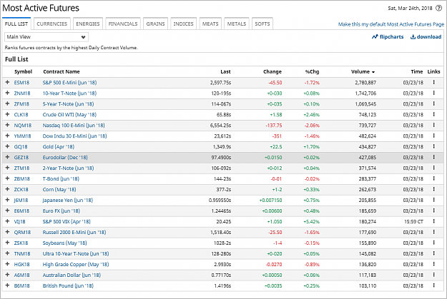The height and width of the screenshot is (299, 447).
Task: Sort by the Contract Name column header
Action: click(62, 71)
